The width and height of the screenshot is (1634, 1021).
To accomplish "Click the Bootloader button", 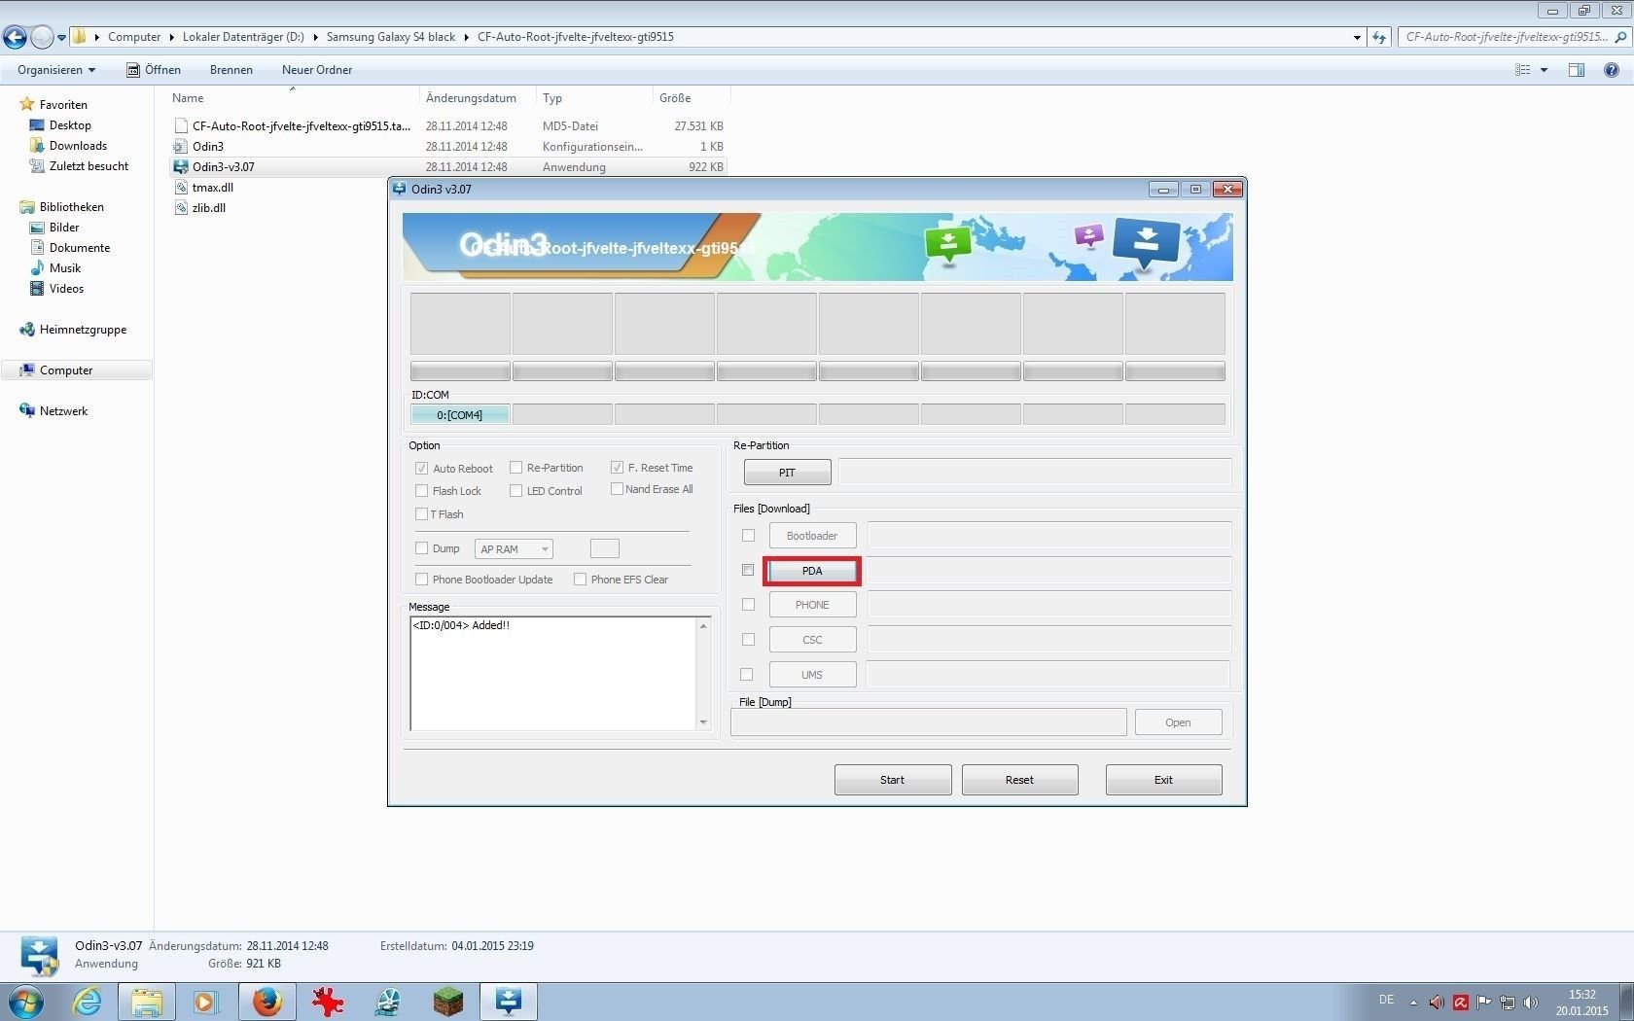I will tap(812, 536).
